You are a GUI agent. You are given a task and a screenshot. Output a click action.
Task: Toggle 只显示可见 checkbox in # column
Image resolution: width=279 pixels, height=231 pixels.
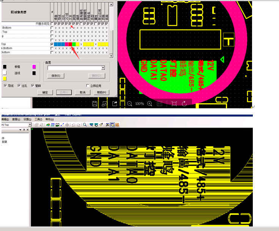(52, 24)
